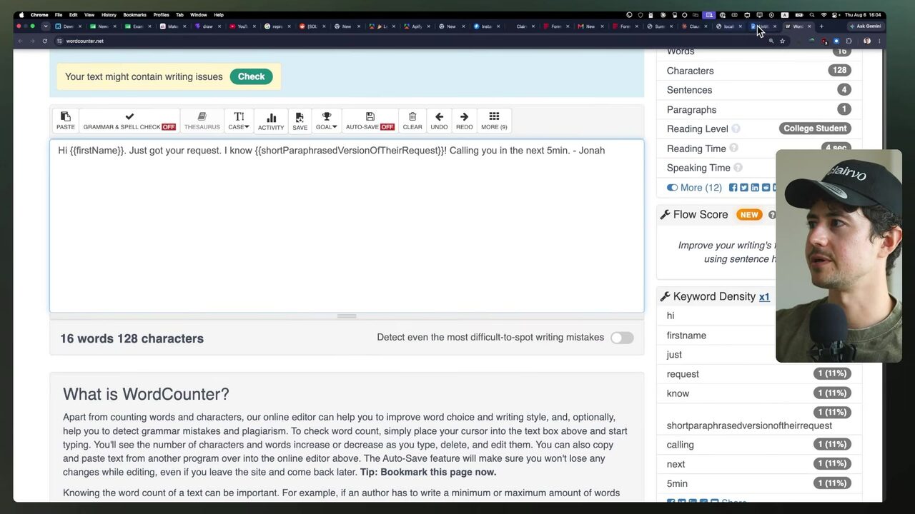
Task: Click the green Check button
Action: pos(251,76)
